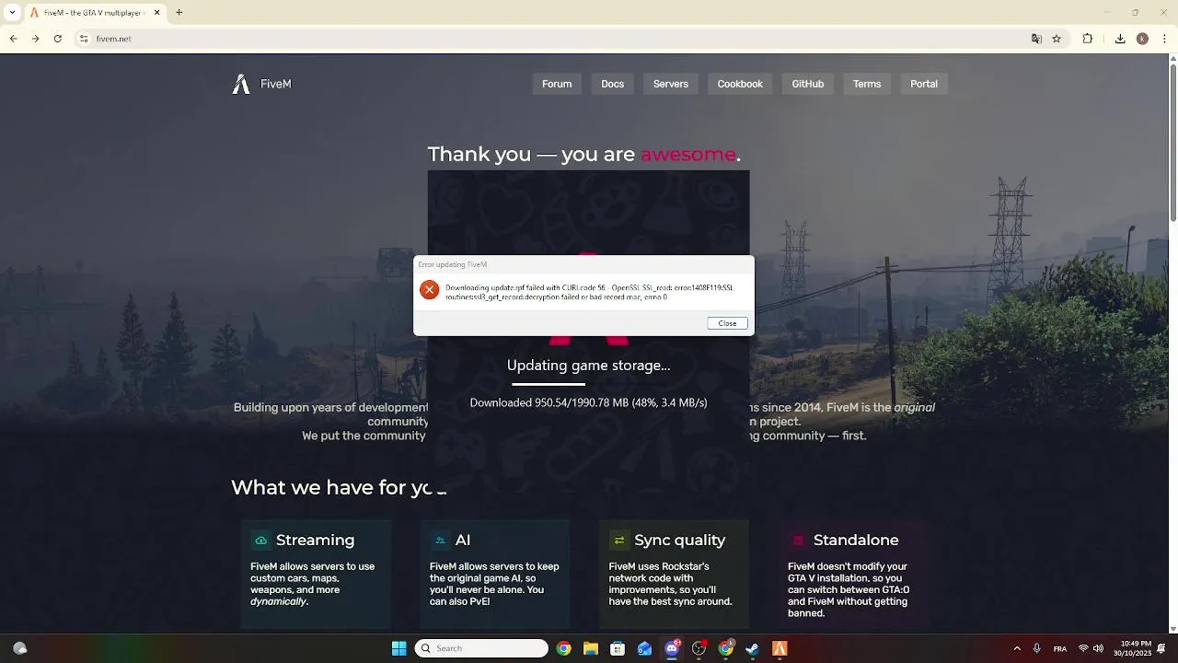Open the Chrome three-dot menu
1178x663 pixels.
[x=1164, y=39]
